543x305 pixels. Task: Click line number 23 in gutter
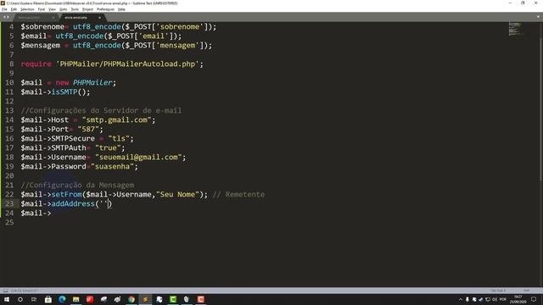point(9,203)
